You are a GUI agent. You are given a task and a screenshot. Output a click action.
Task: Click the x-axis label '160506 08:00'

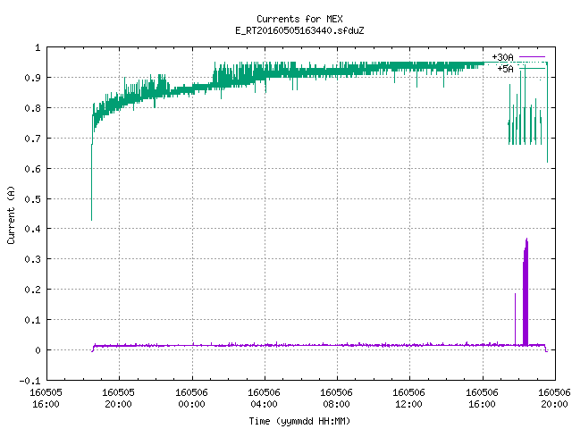click(x=336, y=398)
